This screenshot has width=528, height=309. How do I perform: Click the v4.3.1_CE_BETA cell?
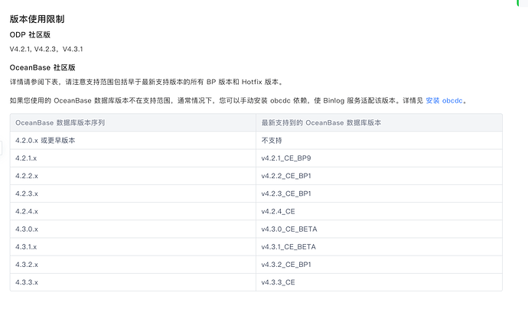point(288,247)
